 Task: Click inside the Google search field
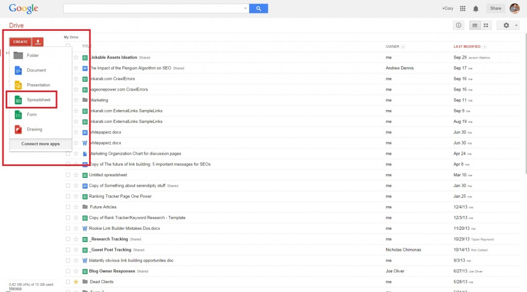tap(153, 8)
